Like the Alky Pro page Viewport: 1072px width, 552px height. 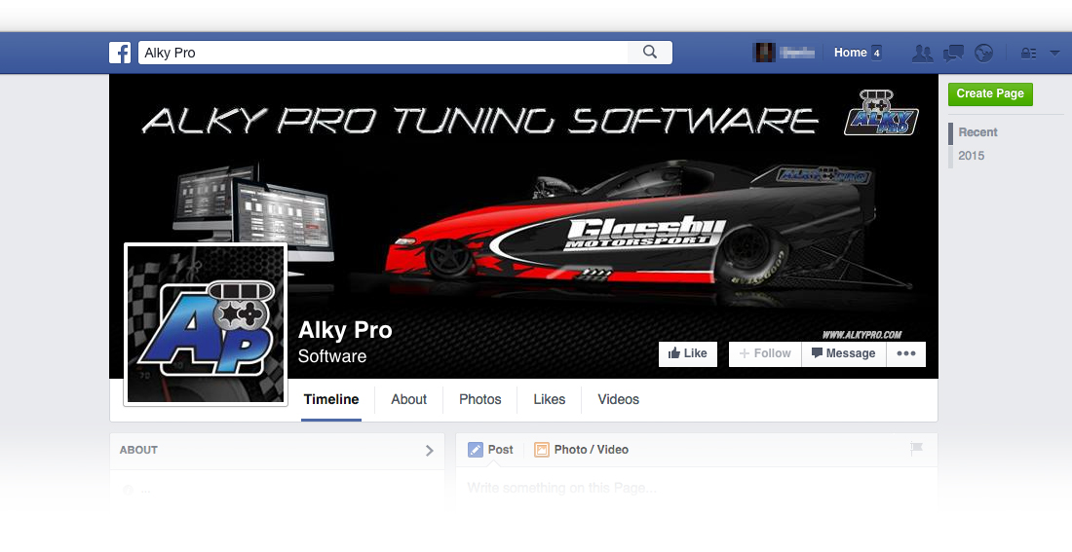[x=688, y=353]
